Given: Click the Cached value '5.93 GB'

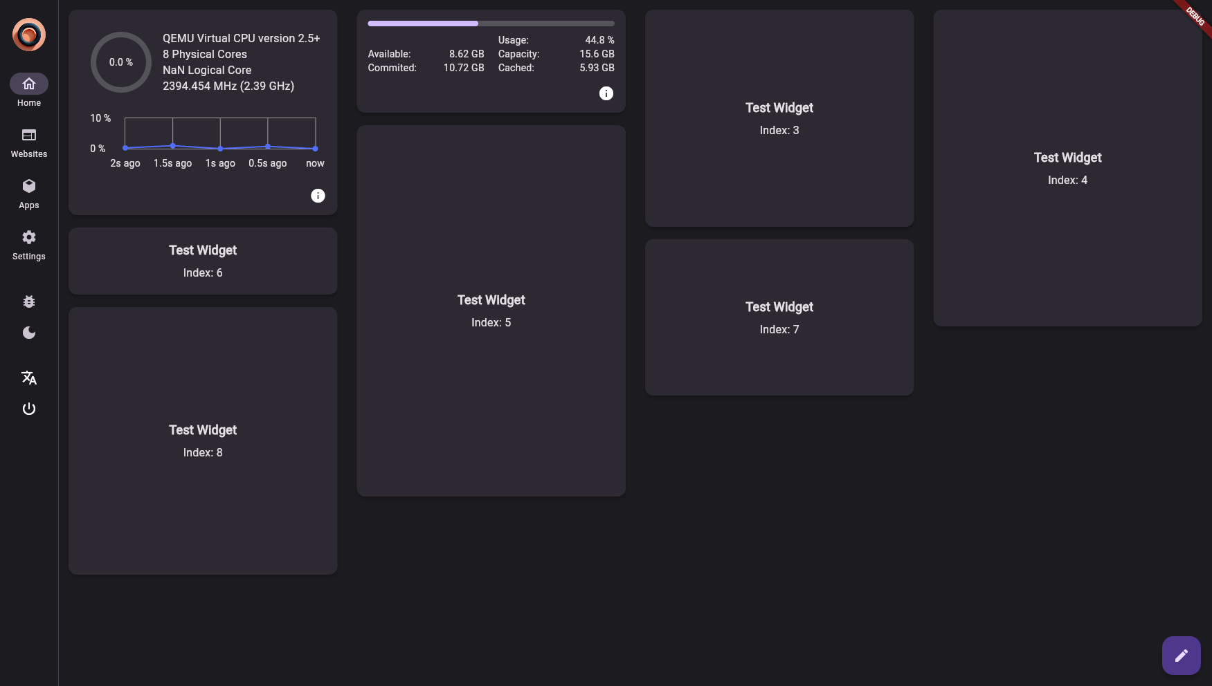Looking at the screenshot, I should [x=597, y=68].
